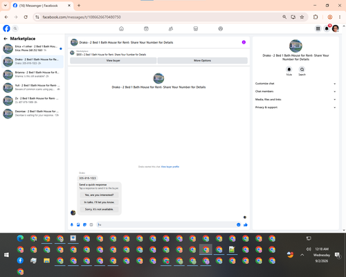Open the Windows notification center icon
The height and width of the screenshot is (277, 346).
[x=338, y=256]
